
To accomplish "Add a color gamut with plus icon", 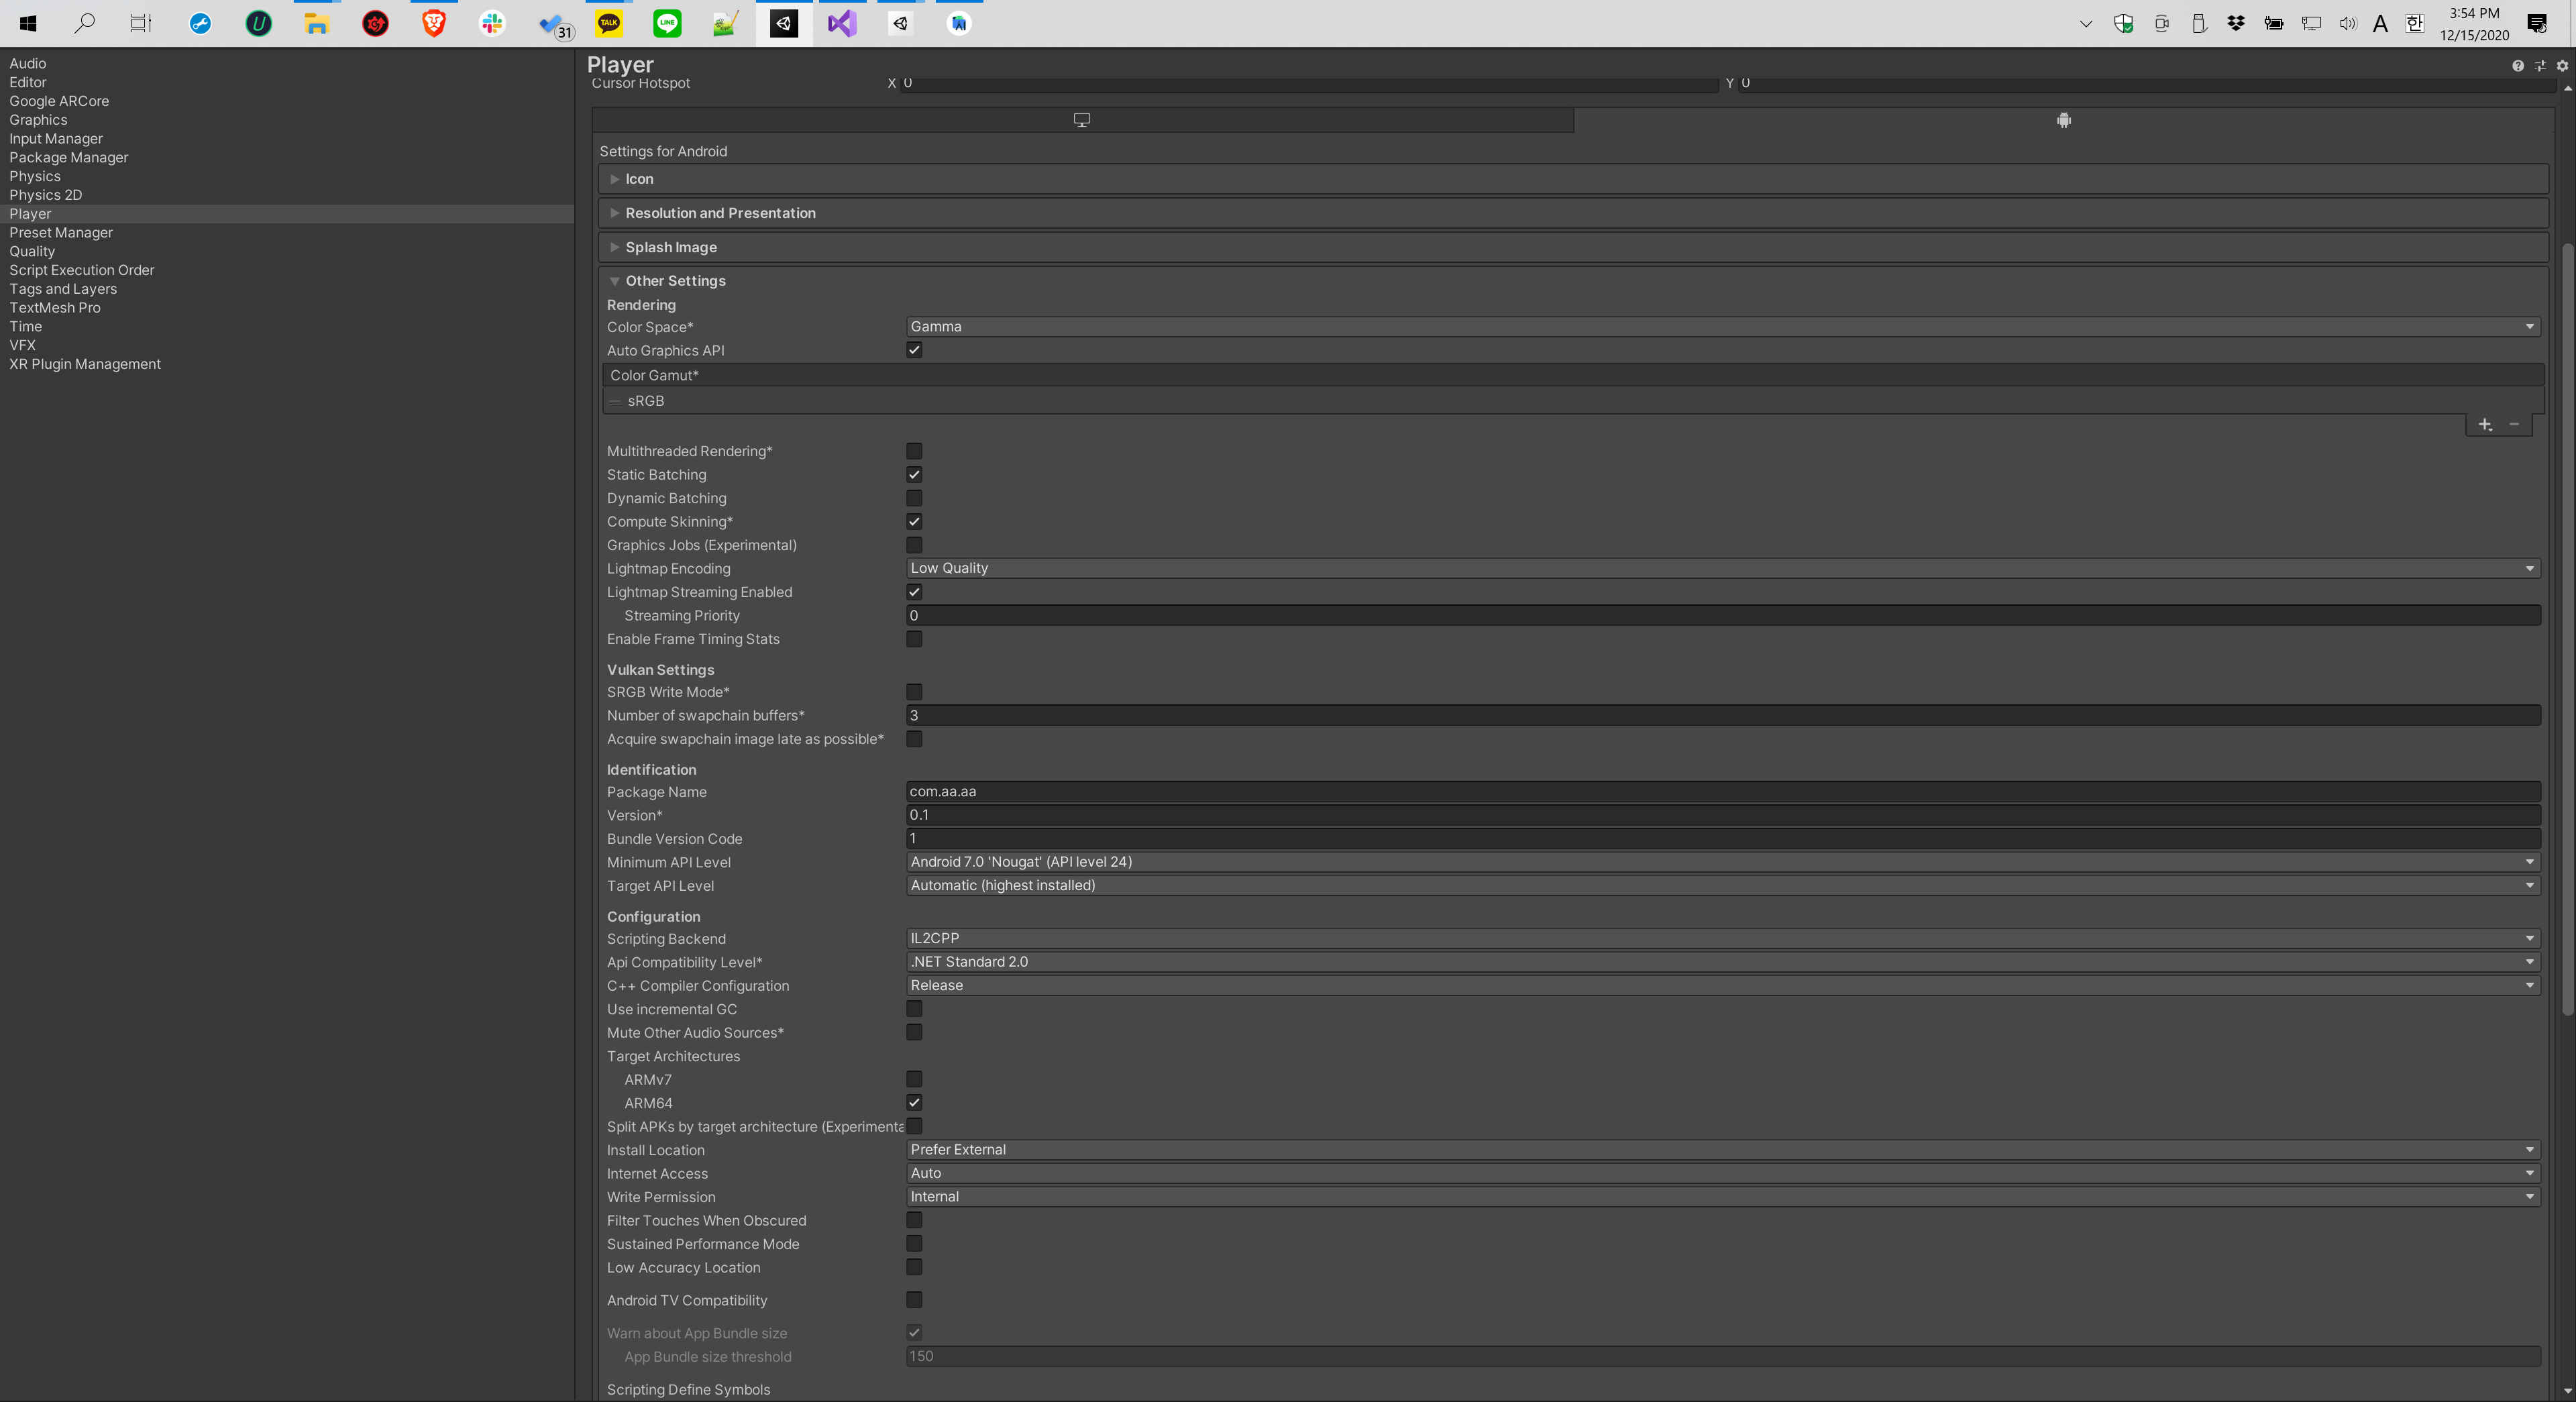I will [x=2485, y=425].
